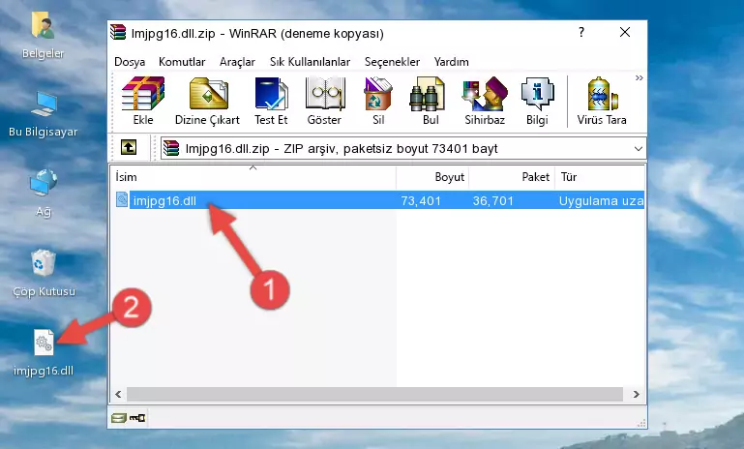Image resolution: width=744 pixels, height=449 pixels.
Task: Click the Ekle (Add) toolbar icon
Action: [x=143, y=101]
